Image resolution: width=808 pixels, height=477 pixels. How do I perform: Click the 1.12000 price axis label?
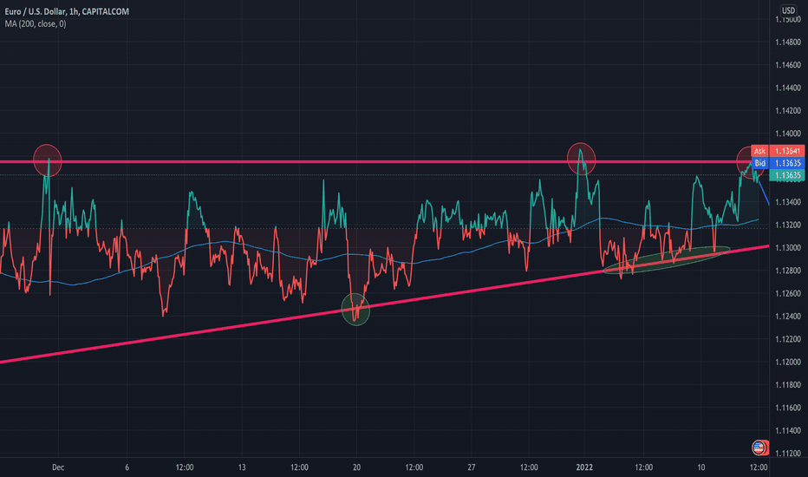click(x=788, y=362)
